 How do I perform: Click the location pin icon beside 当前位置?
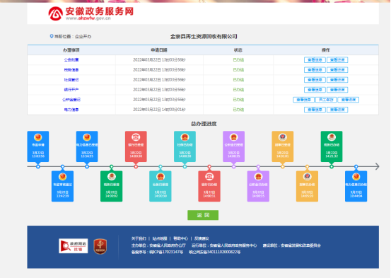point(52,36)
